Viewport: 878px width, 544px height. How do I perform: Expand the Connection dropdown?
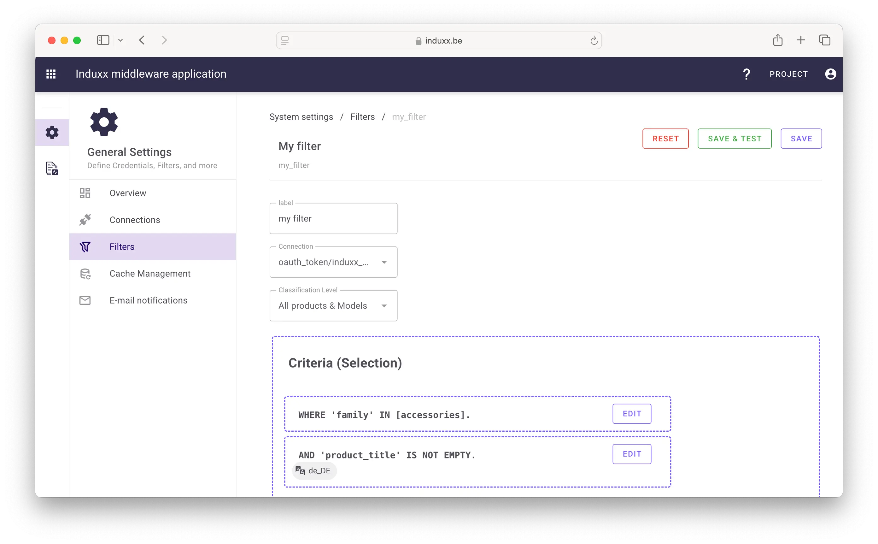[333, 262]
